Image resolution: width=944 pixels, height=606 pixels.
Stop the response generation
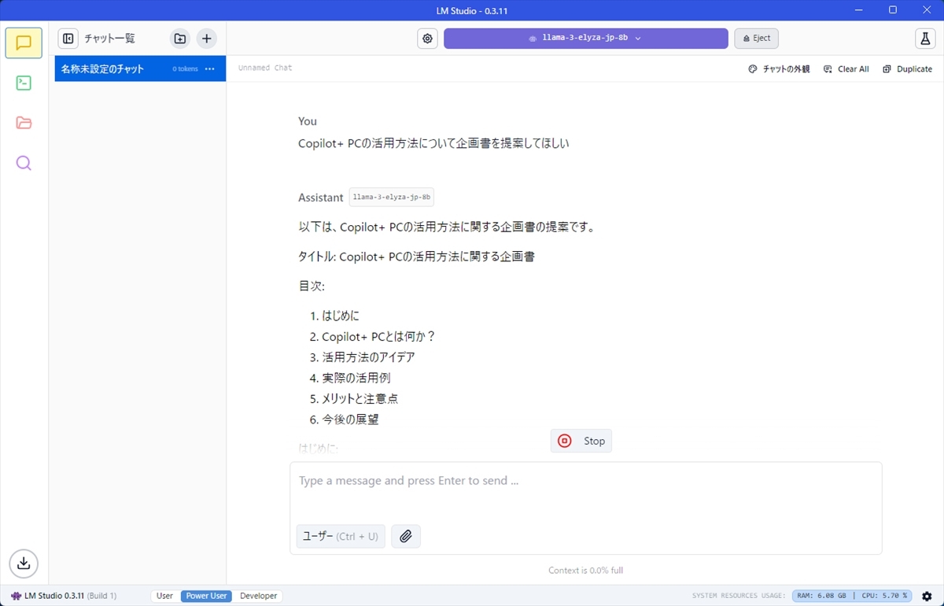click(581, 441)
